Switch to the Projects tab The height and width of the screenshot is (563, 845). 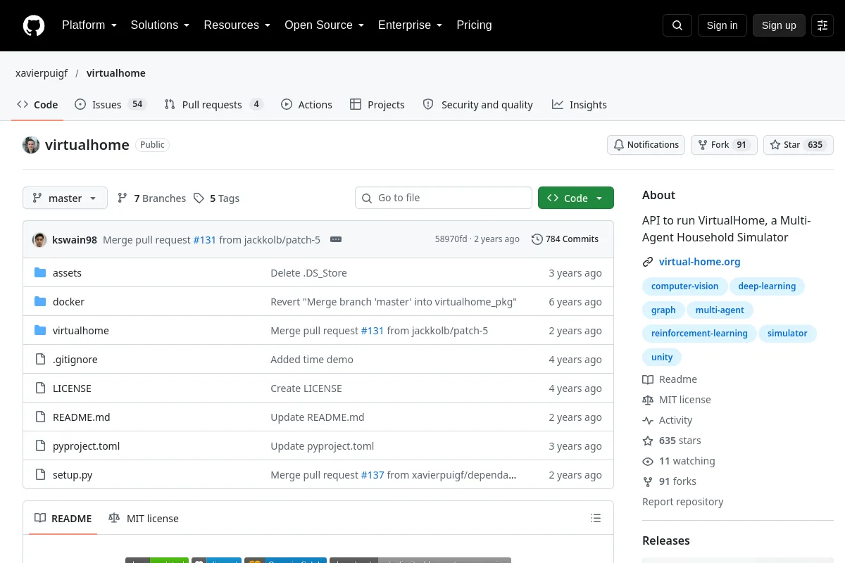[x=377, y=105]
